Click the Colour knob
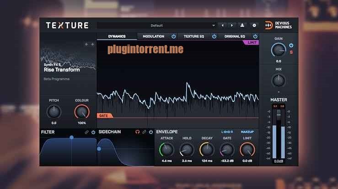Screen dimensions: 338x189 (x=82, y=112)
